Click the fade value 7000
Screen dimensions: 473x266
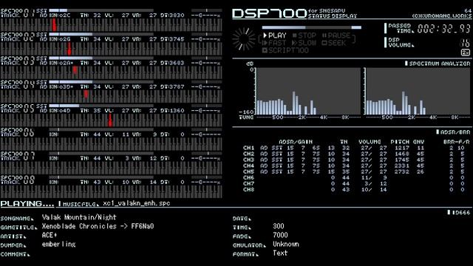tap(280, 235)
